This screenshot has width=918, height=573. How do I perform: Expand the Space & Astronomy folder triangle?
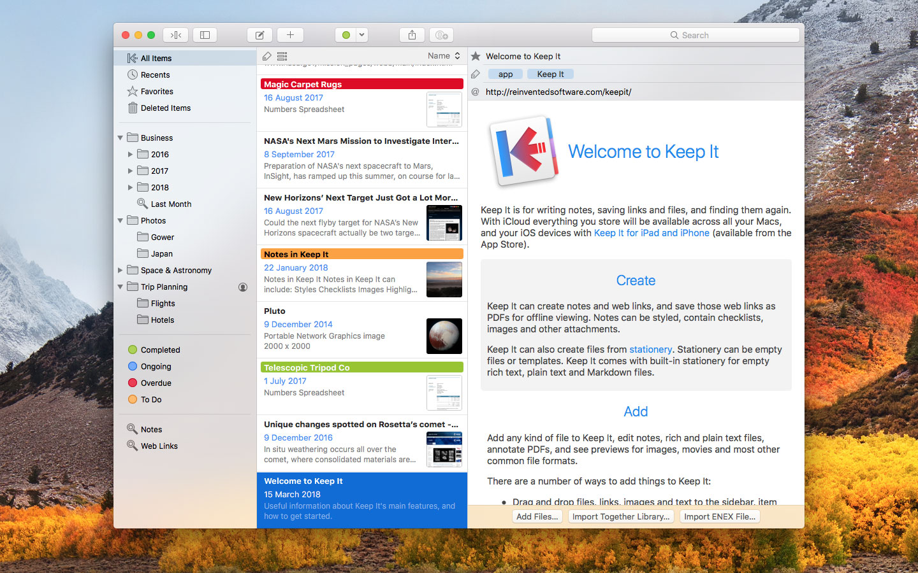tap(120, 270)
